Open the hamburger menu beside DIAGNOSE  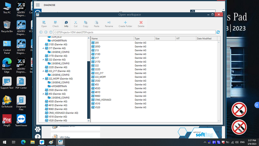click(38, 5)
